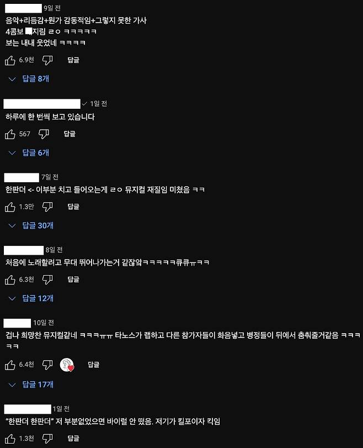The image size is (363, 448).
Task: Click the 10일 전 comment timestamp
Action: [44, 323]
